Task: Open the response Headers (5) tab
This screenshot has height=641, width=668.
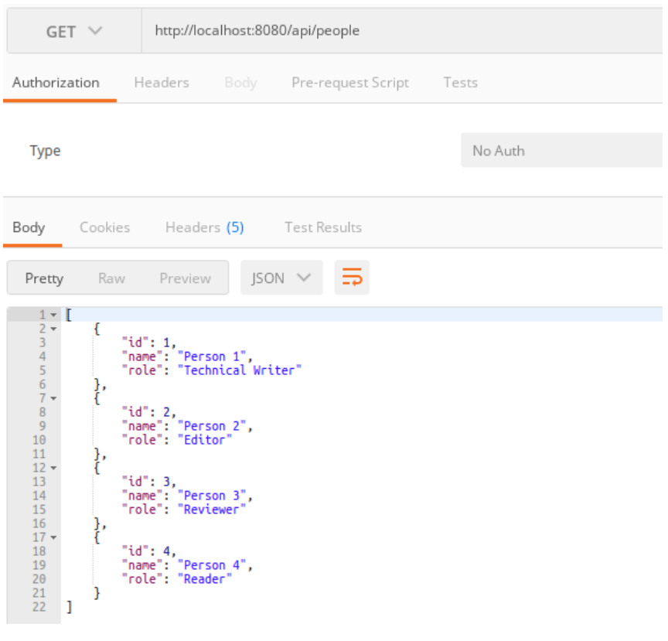Action: (x=204, y=227)
